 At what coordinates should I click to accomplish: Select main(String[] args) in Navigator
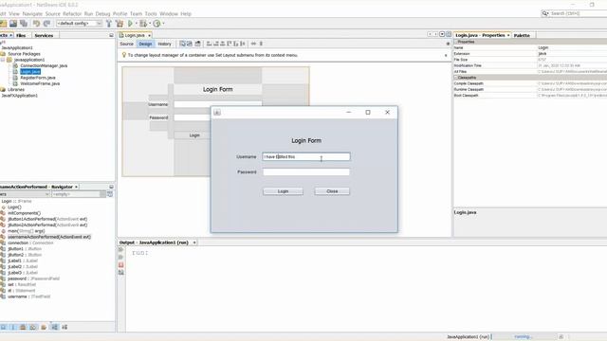[27, 231]
